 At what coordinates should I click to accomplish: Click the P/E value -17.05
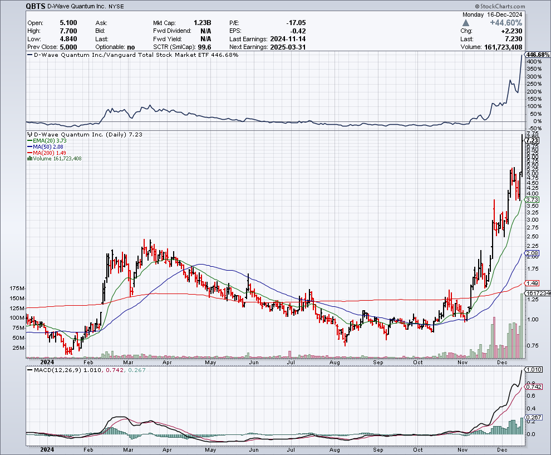click(296, 23)
